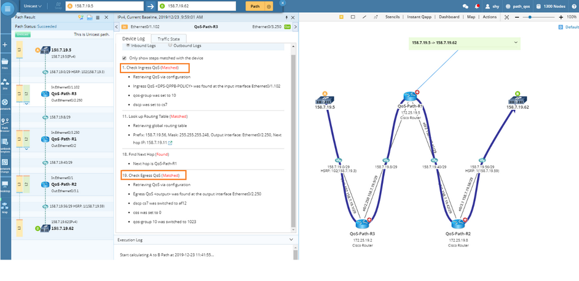The height and width of the screenshot is (281, 579).
Task: Open Files from the left sidebar
Action: pyautogui.click(x=5, y=63)
